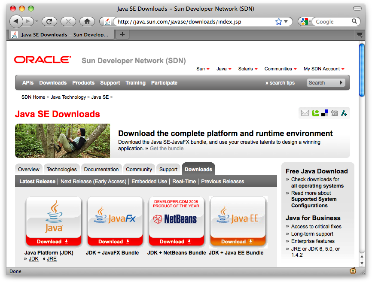Click the Get the bundle link
This screenshot has width=372, height=282.
click(x=167, y=149)
